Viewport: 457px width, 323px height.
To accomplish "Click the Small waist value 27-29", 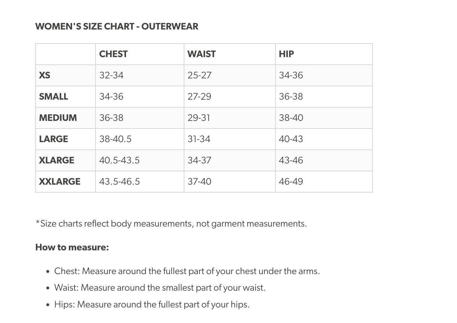I will [199, 96].
